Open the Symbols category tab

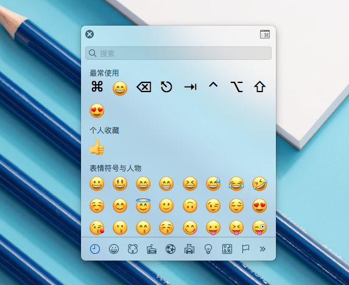point(227,249)
